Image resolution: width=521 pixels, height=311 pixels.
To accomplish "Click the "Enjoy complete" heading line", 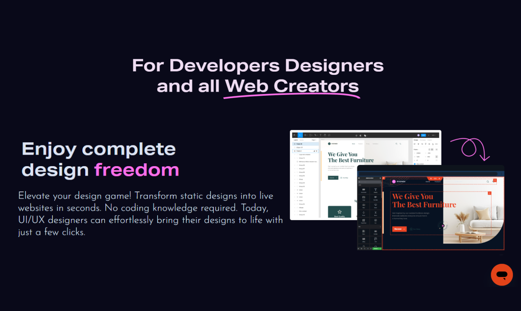I will click(99, 149).
